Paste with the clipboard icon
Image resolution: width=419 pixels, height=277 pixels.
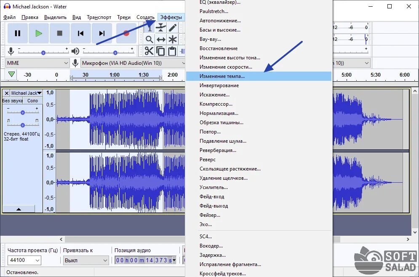pos(173,51)
